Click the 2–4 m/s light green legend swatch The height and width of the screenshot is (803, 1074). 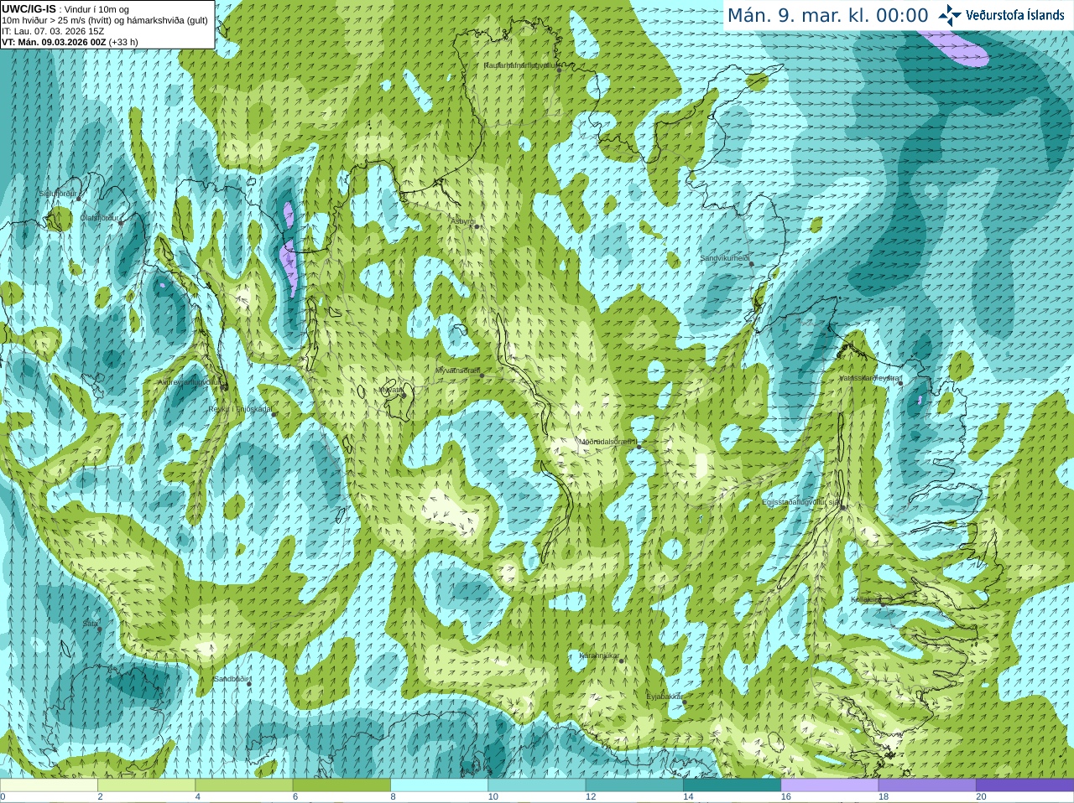click(146, 785)
